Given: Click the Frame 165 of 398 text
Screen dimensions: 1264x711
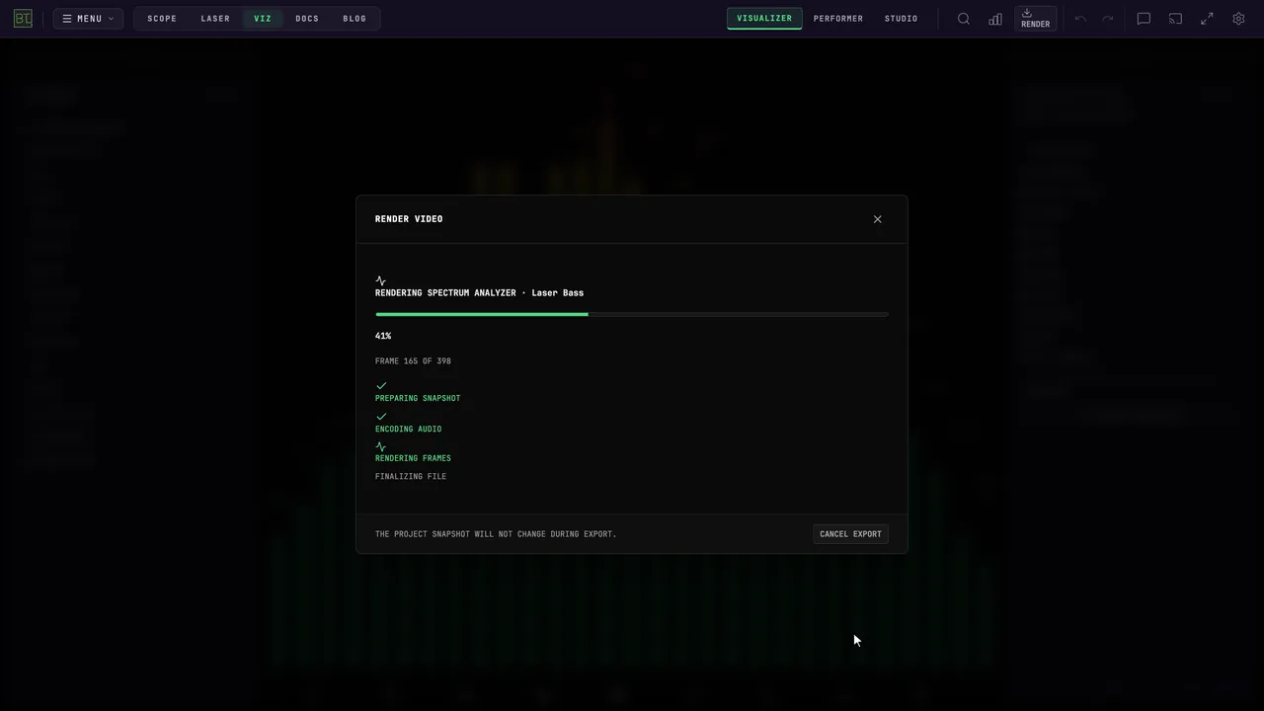Looking at the screenshot, I should pyautogui.click(x=413, y=361).
